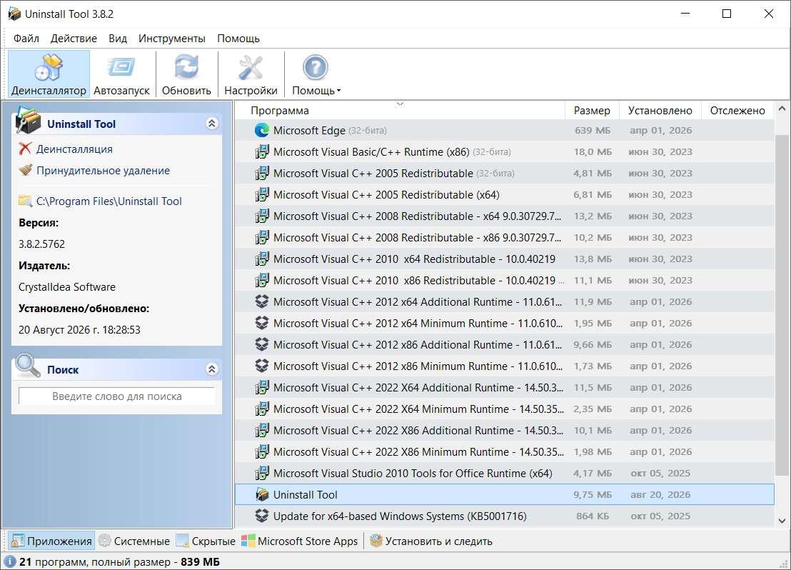Image resolution: width=791 pixels, height=570 pixels.
Task: Click icon of Visual C++ 2012 x64 Additional Runtime
Action: (x=262, y=302)
